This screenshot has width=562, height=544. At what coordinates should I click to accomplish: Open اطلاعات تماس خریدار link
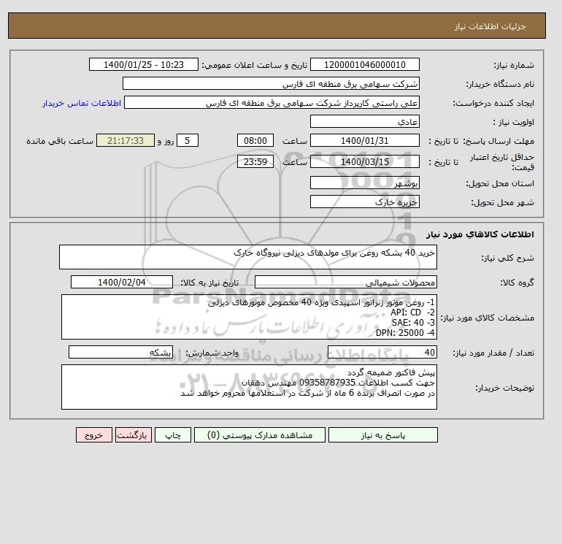82,103
